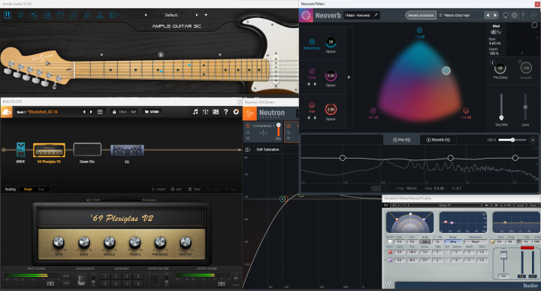
Task: Open the Warm Choir Hall preset browser
Action: pos(460,15)
